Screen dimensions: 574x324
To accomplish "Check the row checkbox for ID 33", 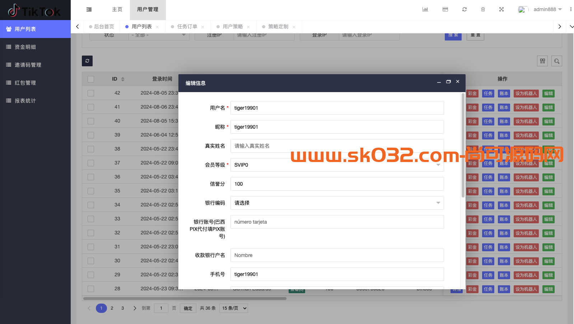I will [91, 219].
